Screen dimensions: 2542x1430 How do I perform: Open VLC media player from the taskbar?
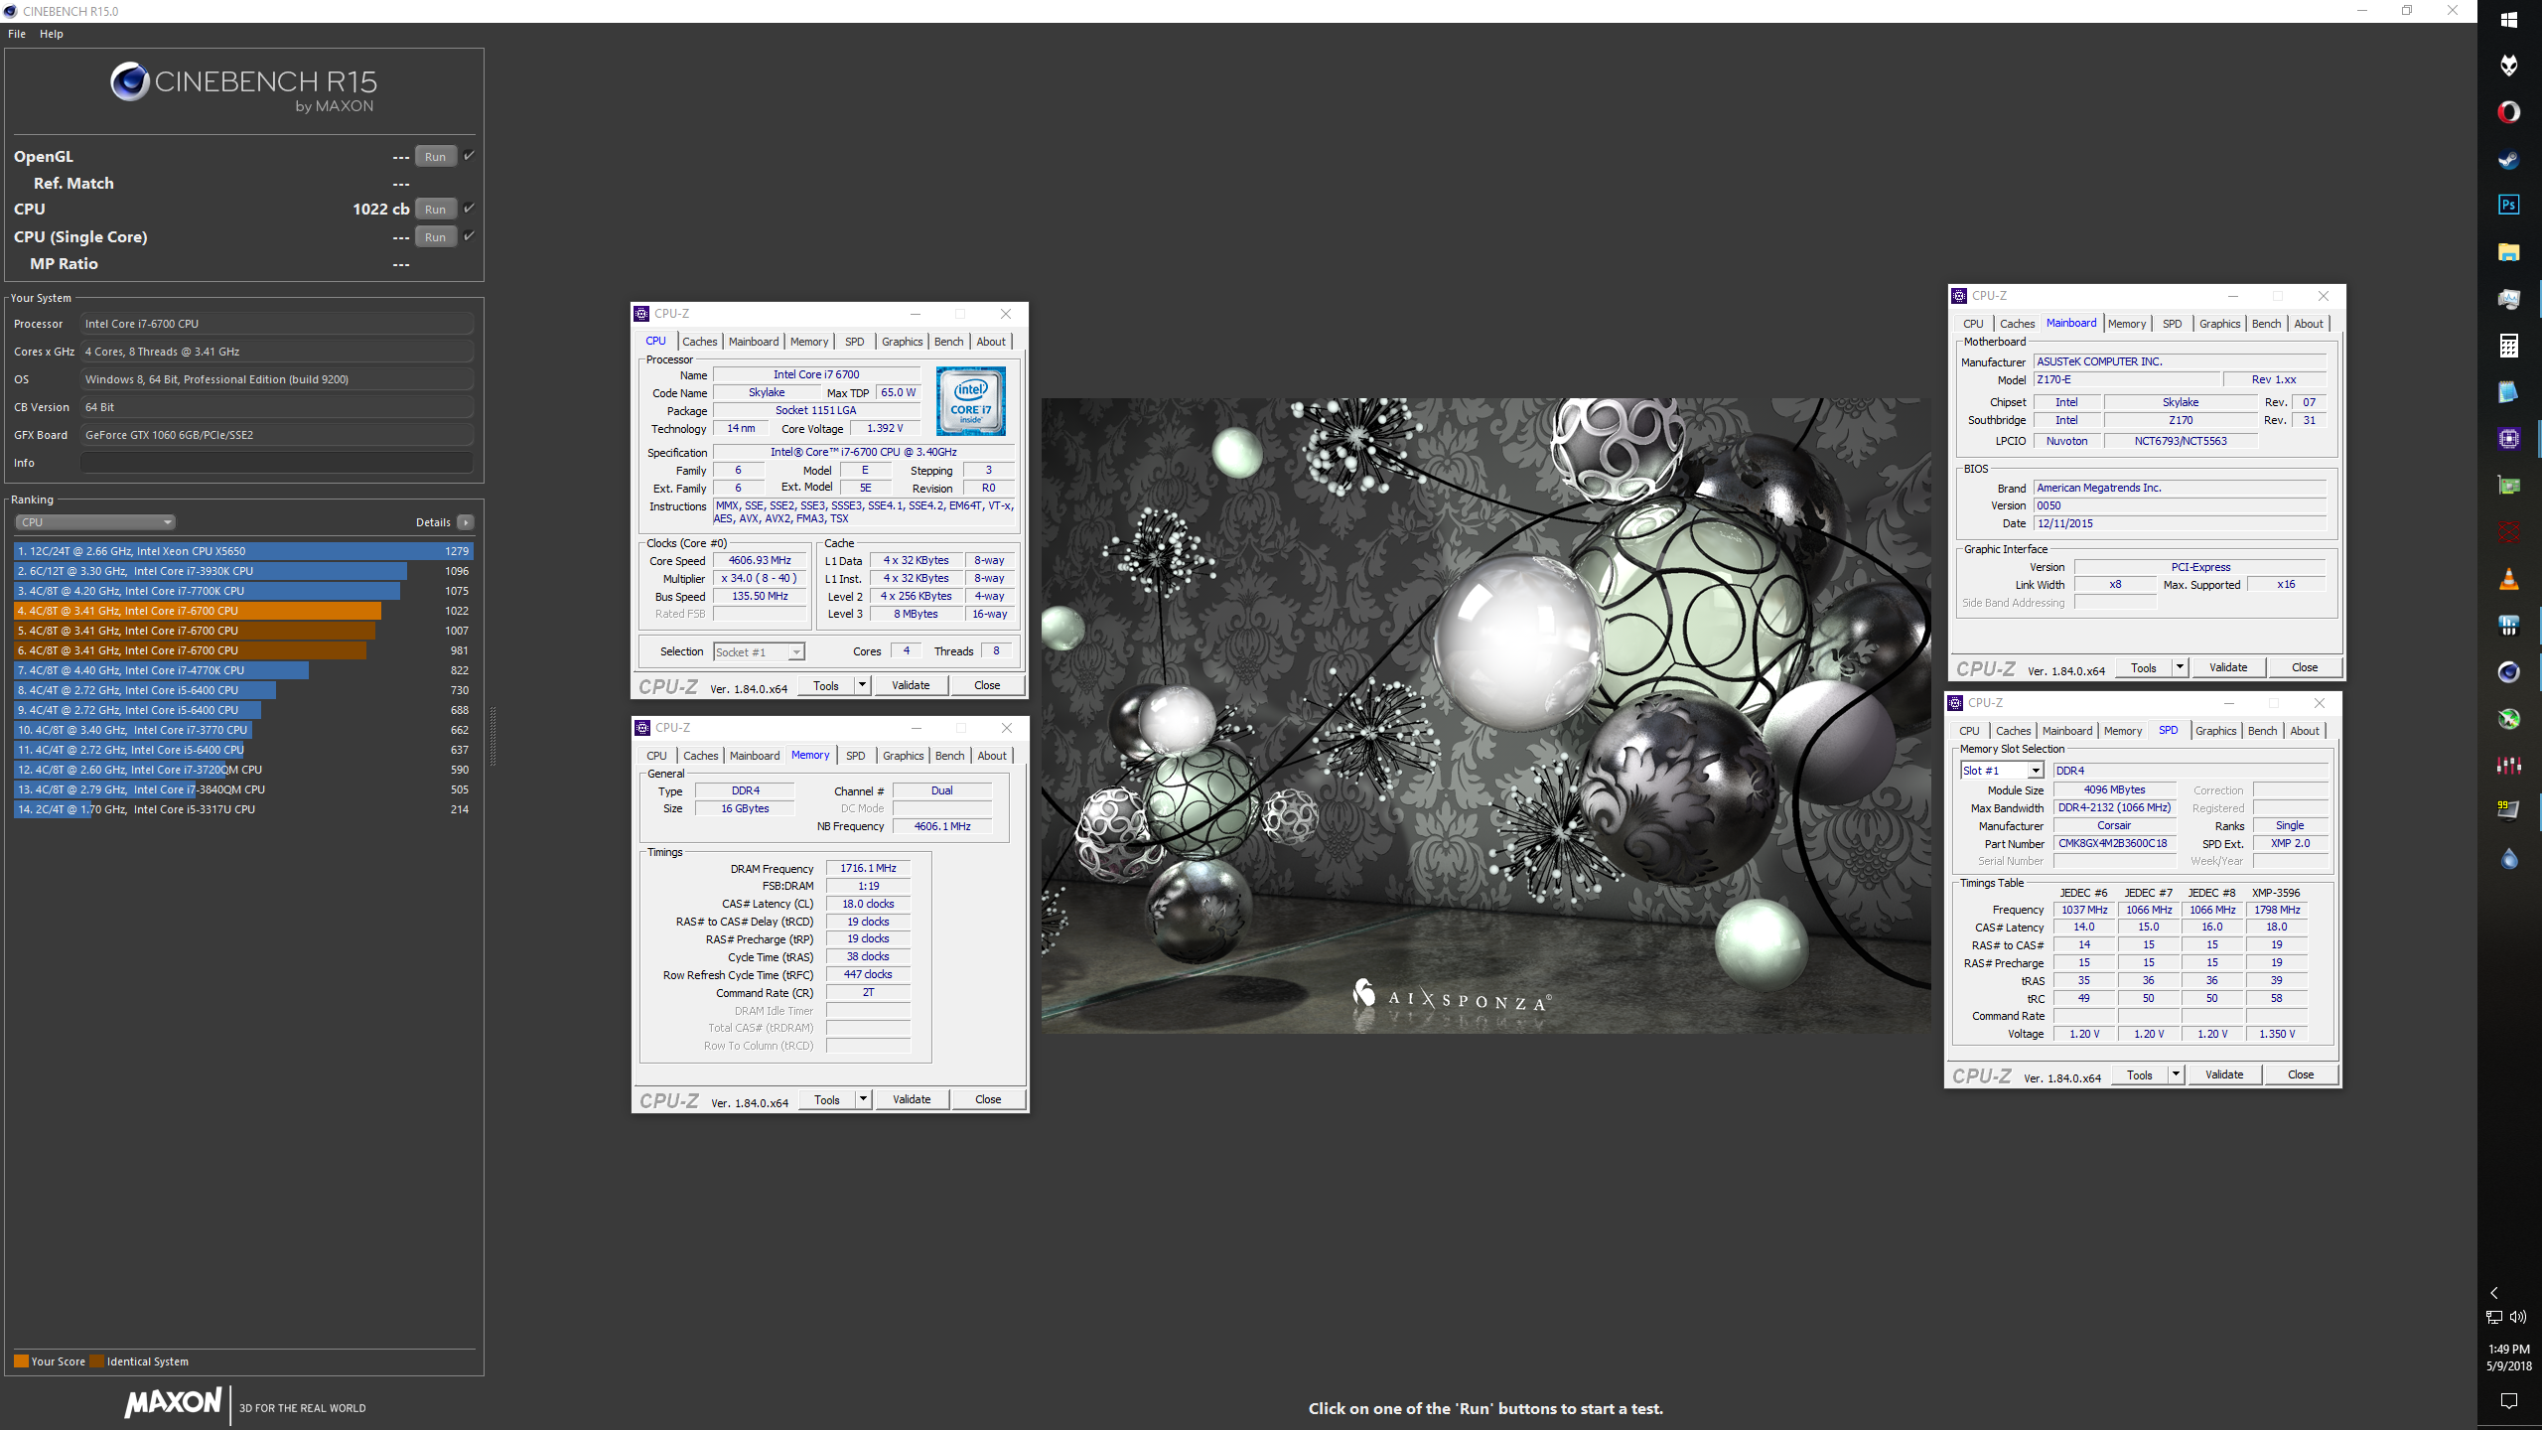pyautogui.click(x=2509, y=579)
